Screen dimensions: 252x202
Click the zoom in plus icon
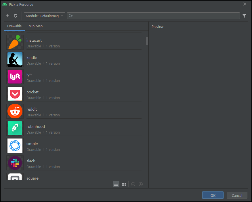click(141, 184)
